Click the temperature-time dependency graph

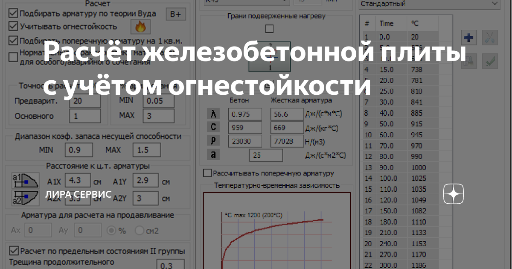[277, 231]
